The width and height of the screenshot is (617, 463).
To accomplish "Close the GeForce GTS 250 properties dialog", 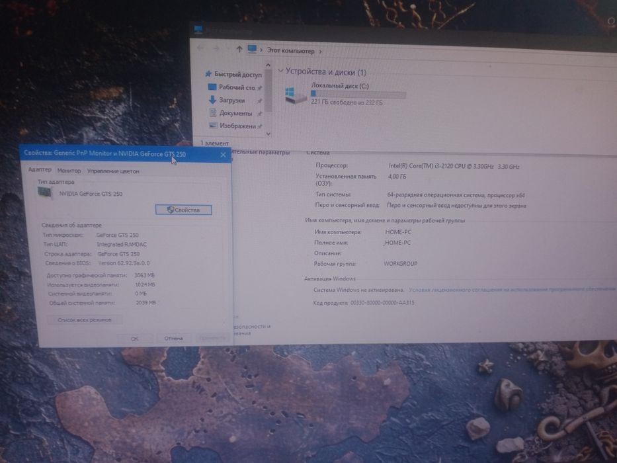I will tap(223, 155).
